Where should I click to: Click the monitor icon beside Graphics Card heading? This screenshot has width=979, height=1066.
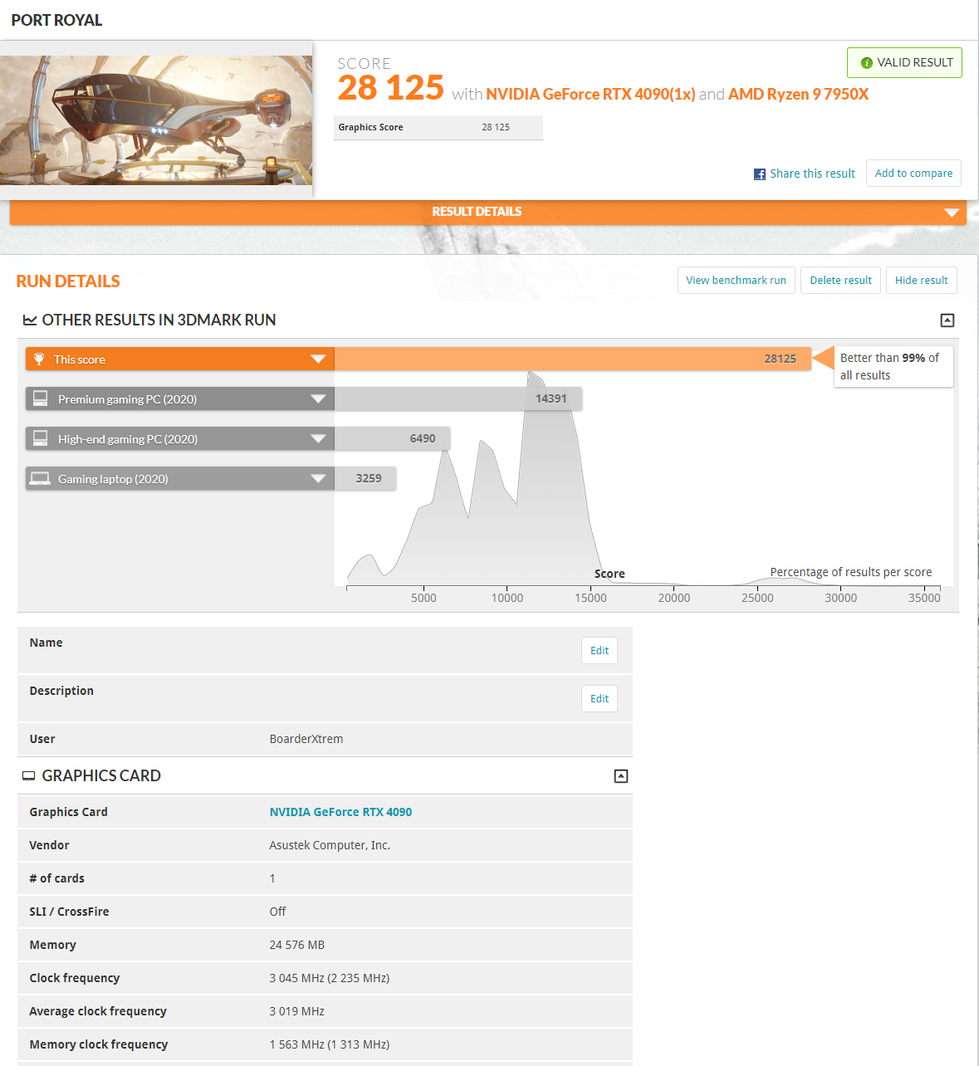tap(29, 776)
